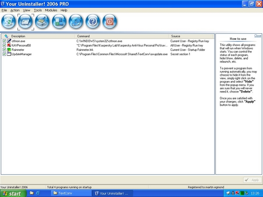Select the KAVPersonal50 entry name

point(21,46)
